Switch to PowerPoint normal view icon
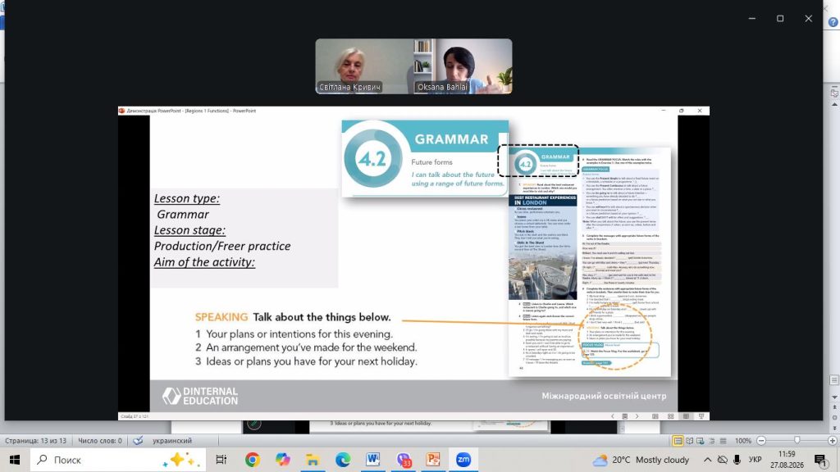This screenshot has width=840, height=472. pos(655,416)
